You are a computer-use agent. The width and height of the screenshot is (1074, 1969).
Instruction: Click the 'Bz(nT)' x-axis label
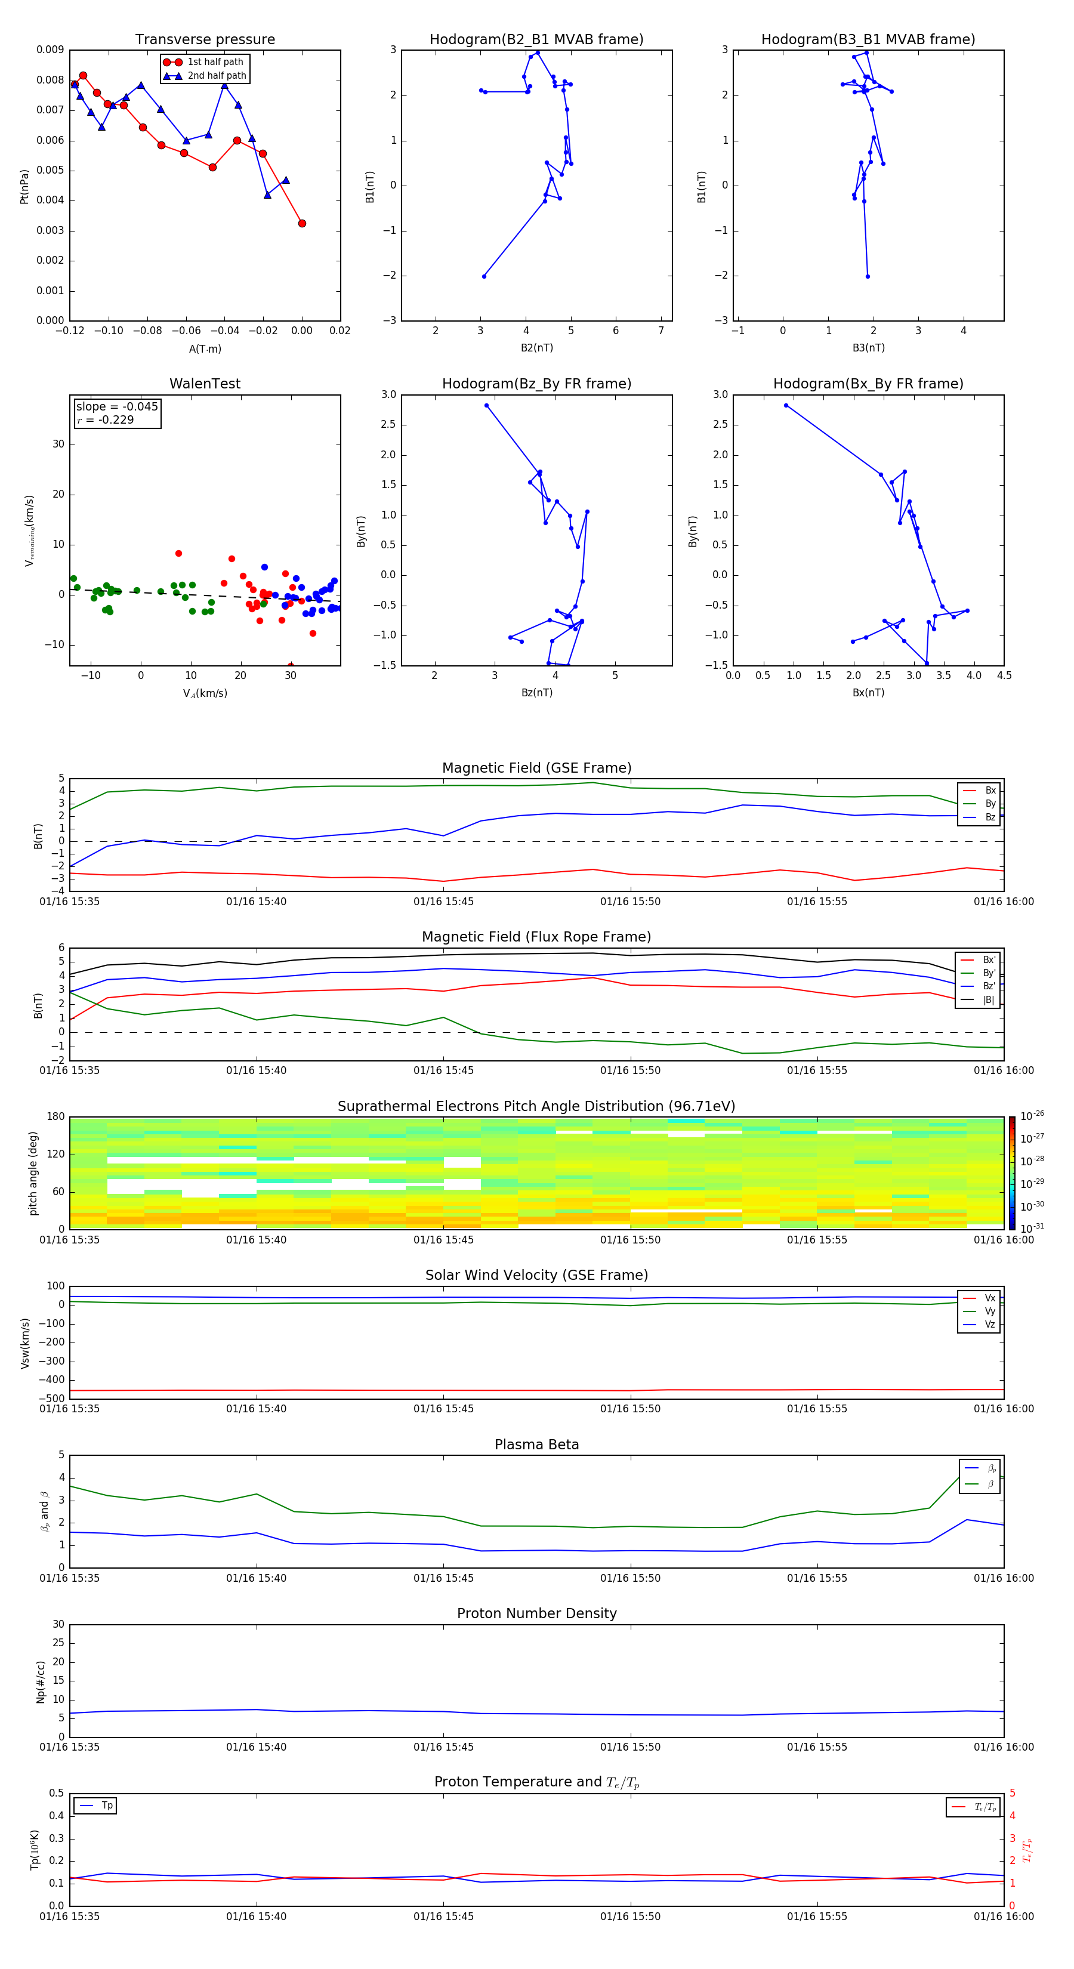pos(536,693)
